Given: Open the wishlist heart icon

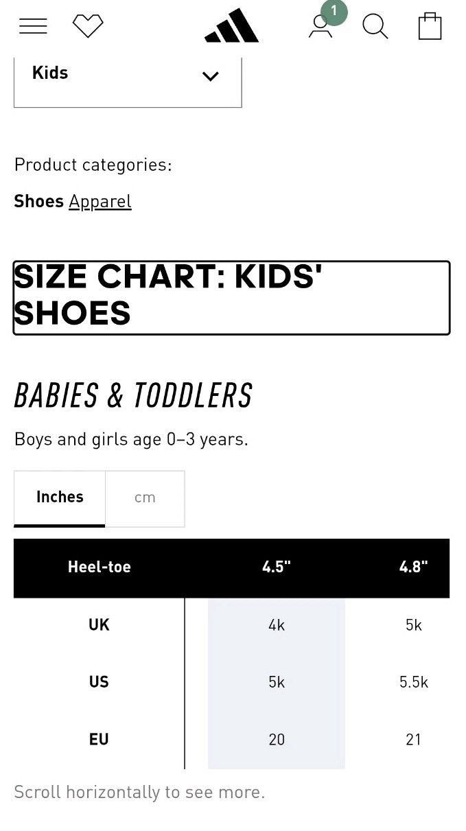Looking at the screenshot, I should (x=88, y=27).
